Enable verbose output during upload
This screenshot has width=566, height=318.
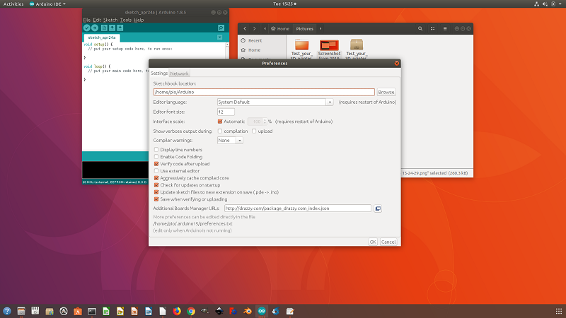point(254,131)
